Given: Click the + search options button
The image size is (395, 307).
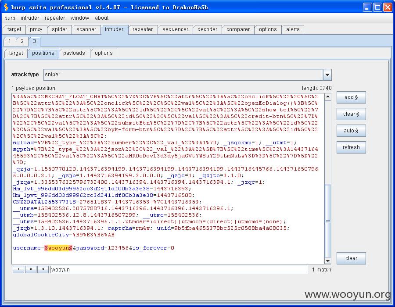Looking at the screenshot, I should coord(18,270).
